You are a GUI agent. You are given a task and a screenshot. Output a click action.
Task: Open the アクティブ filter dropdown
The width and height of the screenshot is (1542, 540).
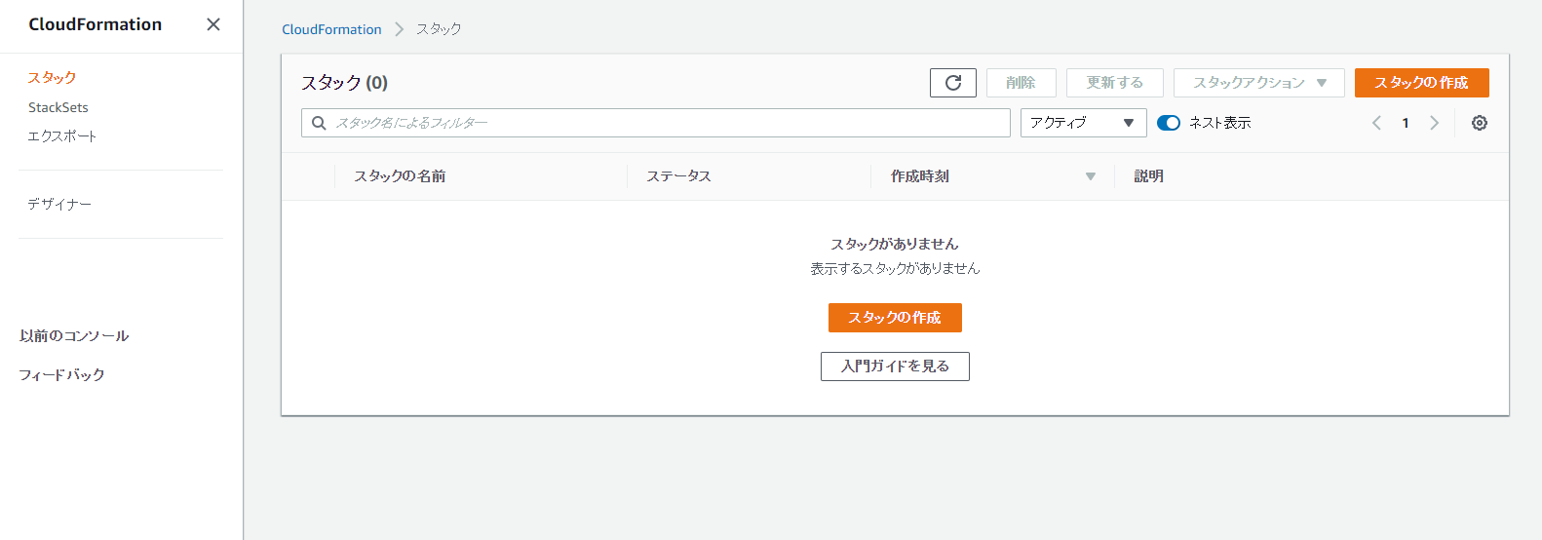coord(1083,123)
